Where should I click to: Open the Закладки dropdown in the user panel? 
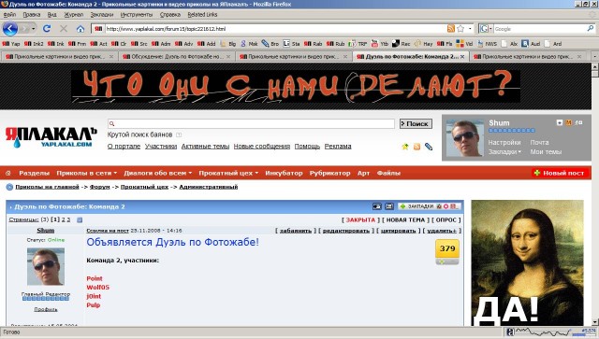tap(504, 152)
